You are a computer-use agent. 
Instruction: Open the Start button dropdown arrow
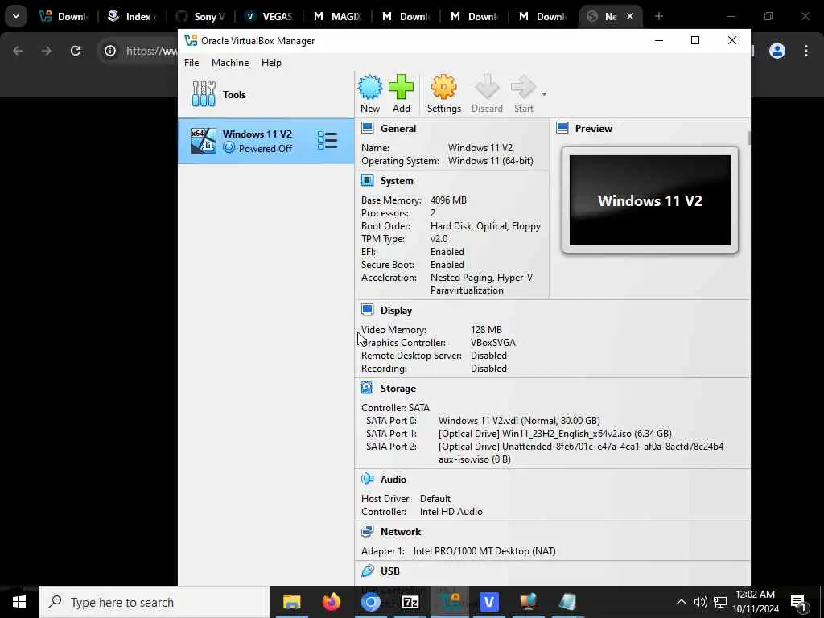[544, 94]
